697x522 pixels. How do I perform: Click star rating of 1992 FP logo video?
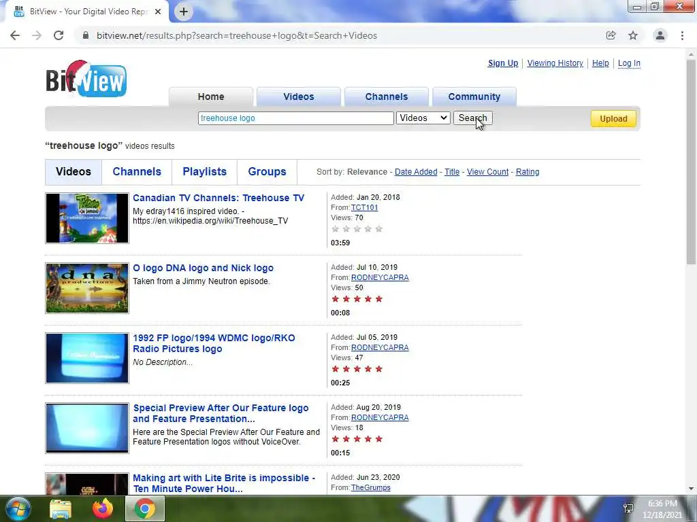(x=357, y=369)
